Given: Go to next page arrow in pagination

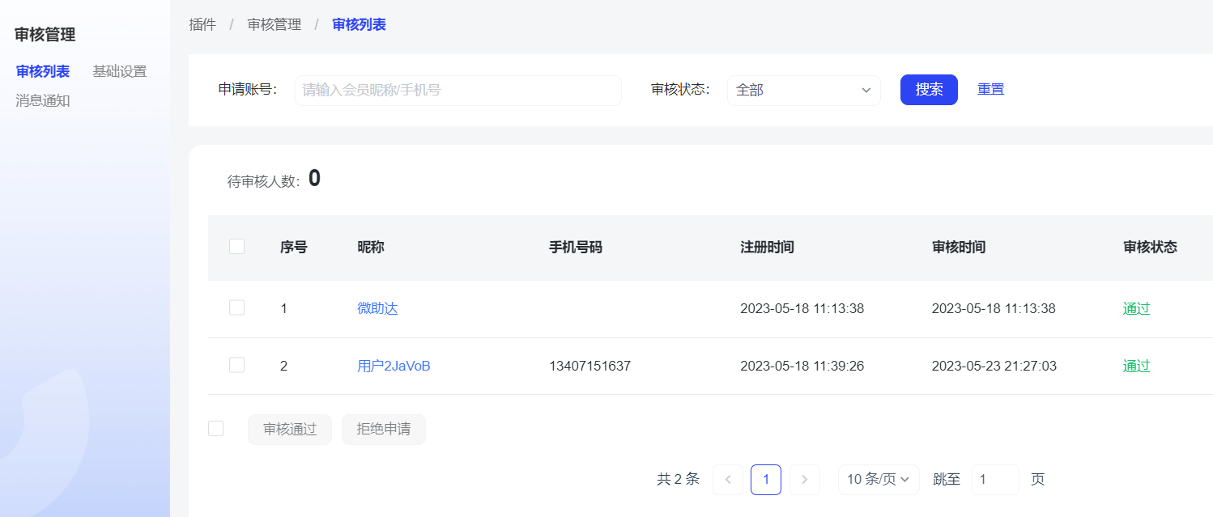Looking at the screenshot, I should pyautogui.click(x=804, y=480).
